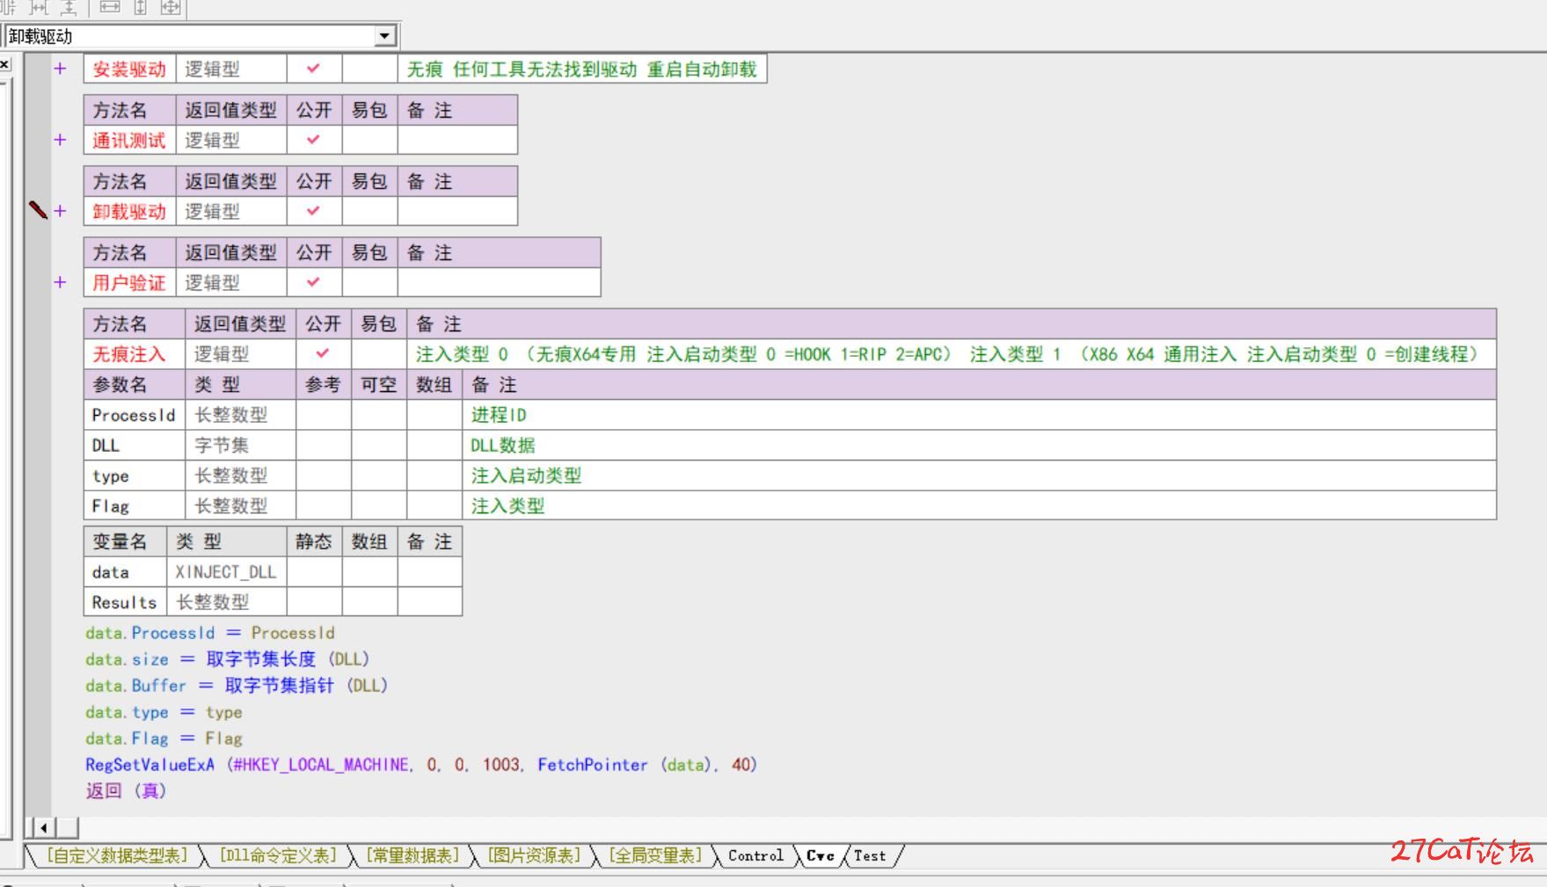Switch to the [Dll命令定义表] tab
This screenshot has width=1547, height=887.
[278, 855]
